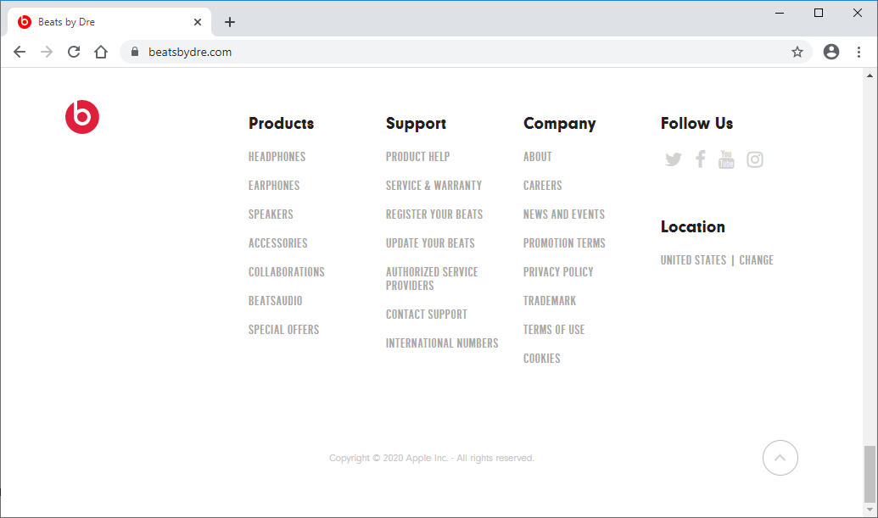Open the About link
878x518 pixels.
point(538,157)
